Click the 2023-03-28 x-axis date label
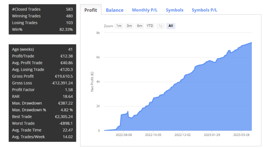The image size is (267, 148). (x=242, y=136)
